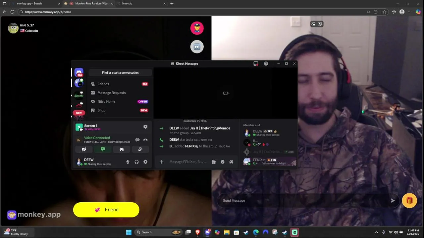Click the green-logo server in Discord sidebar
424x238 pixels.
click(x=79, y=95)
